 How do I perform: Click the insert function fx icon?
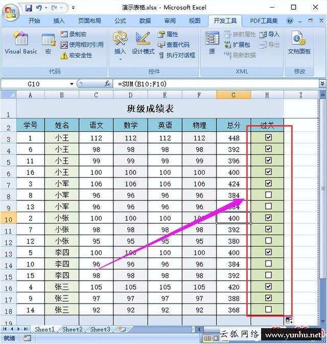[x=107, y=84]
